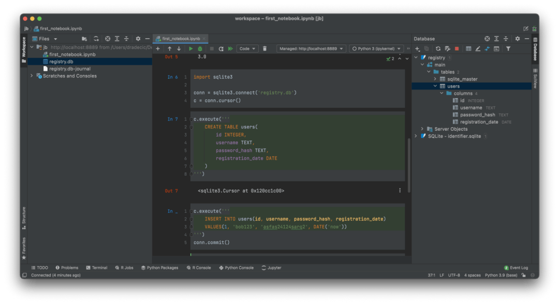This screenshot has width=559, height=305.
Task: Run the current notebook cell
Action: point(191,48)
